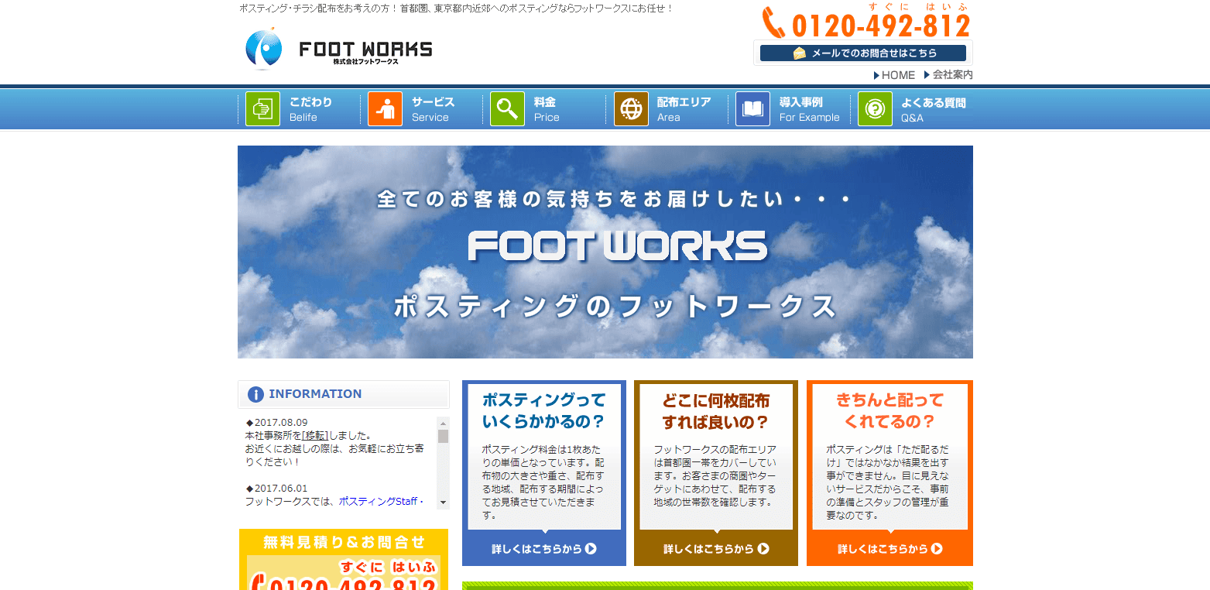Click the green こだわり Belife icon

pyautogui.click(x=262, y=109)
